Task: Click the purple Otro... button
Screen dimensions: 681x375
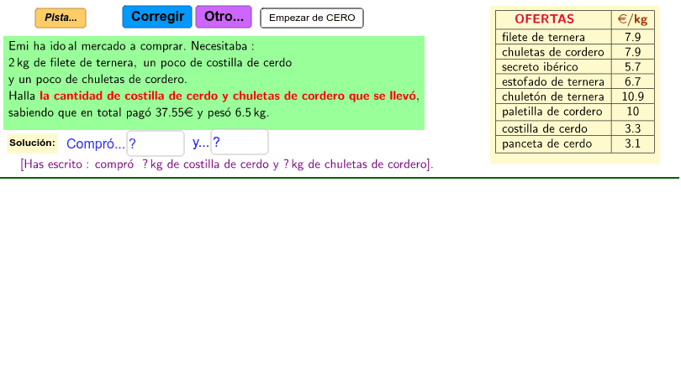Action: (224, 17)
